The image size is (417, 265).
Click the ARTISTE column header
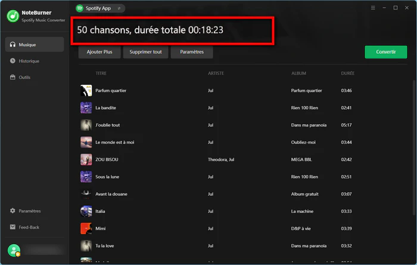pos(216,73)
